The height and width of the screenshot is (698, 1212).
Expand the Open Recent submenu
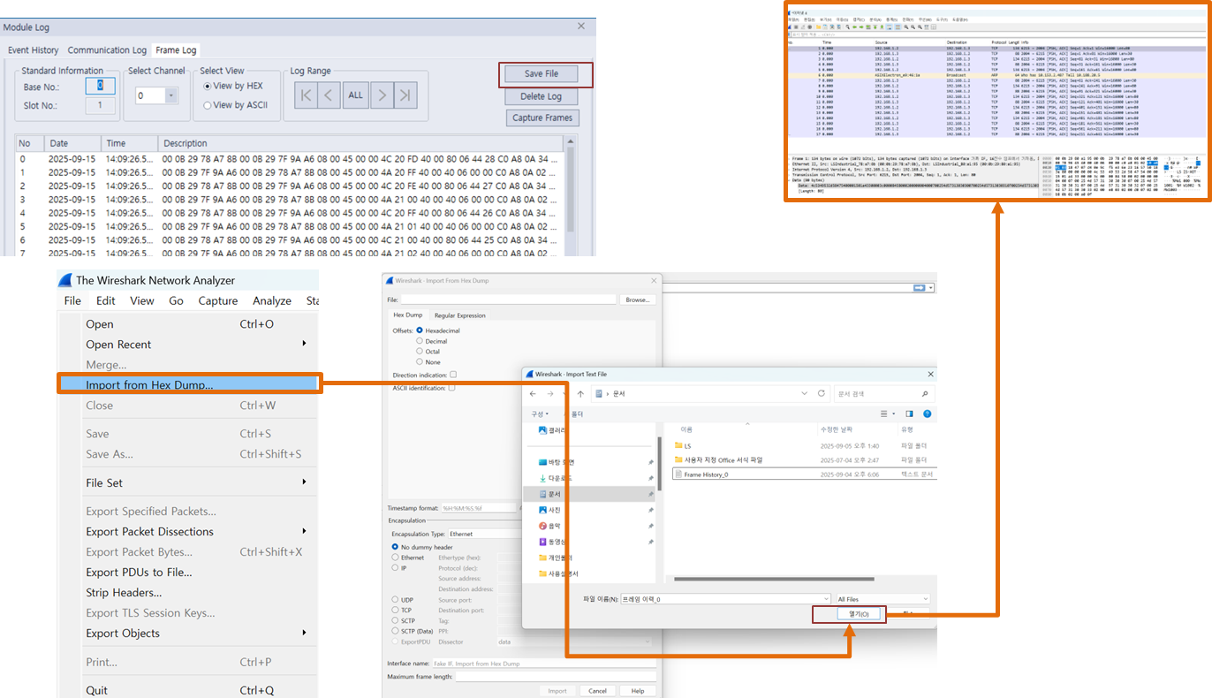click(x=304, y=344)
